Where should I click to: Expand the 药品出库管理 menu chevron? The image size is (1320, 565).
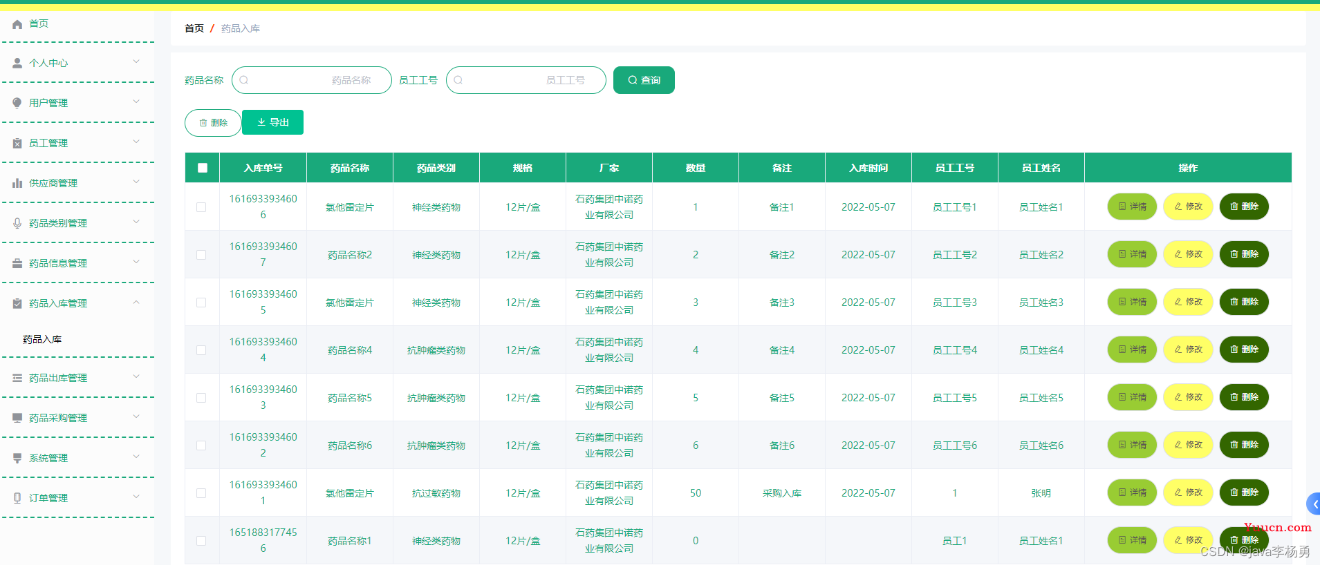(x=136, y=376)
